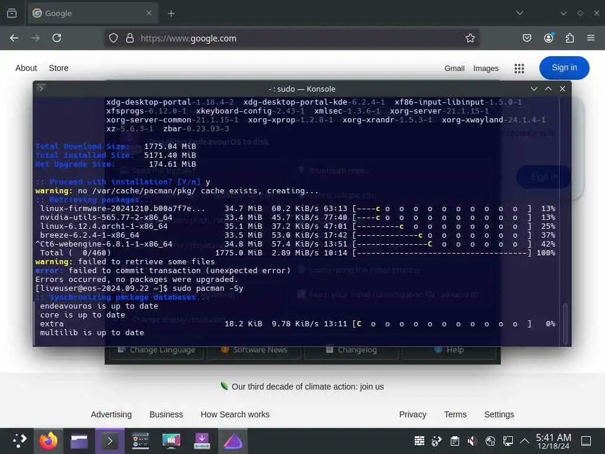Open the Advertising footer link
The height and width of the screenshot is (454, 605).
click(111, 414)
